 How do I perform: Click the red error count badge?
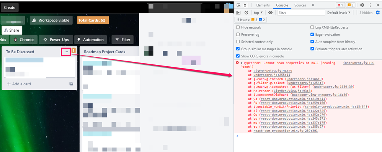[340, 5]
